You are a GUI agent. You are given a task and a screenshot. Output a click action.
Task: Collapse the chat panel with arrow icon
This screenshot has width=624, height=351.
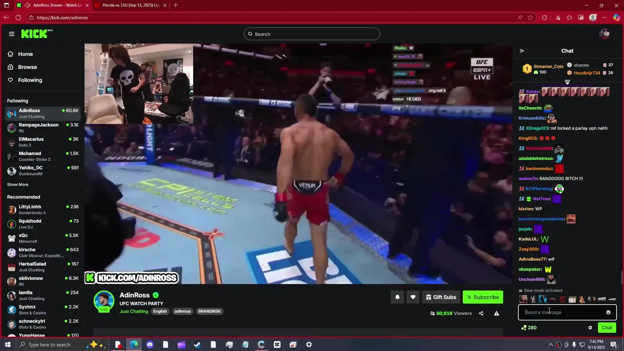[522, 51]
